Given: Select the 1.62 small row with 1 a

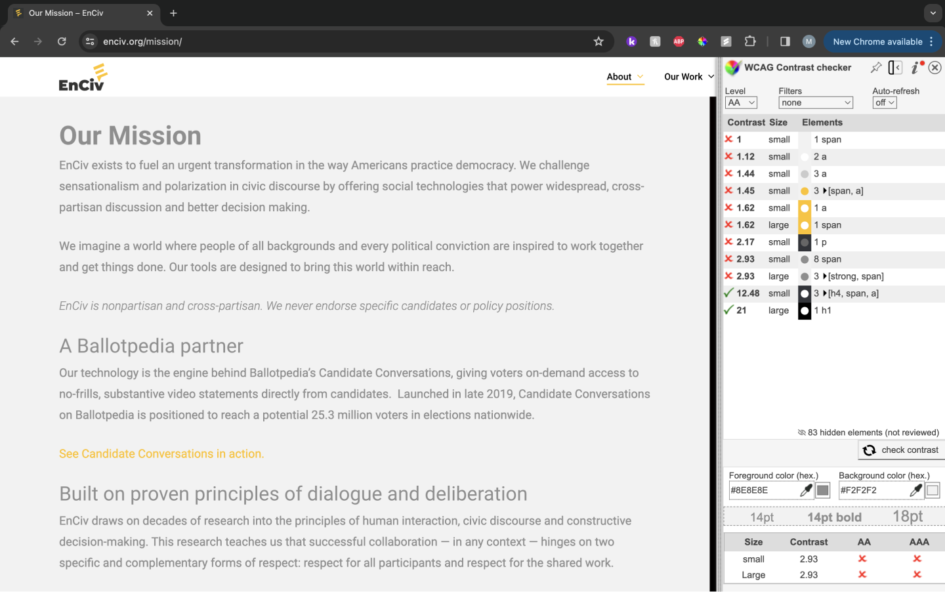Looking at the screenshot, I should point(833,208).
